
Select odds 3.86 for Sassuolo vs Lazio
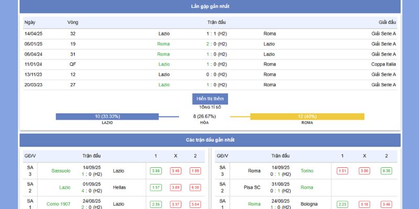pyautogui.click(x=156, y=171)
